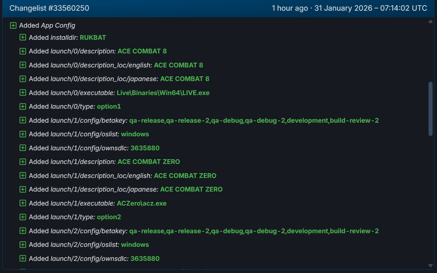
Task: Open Changelist #33560250 header link
Action: (49, 8)
